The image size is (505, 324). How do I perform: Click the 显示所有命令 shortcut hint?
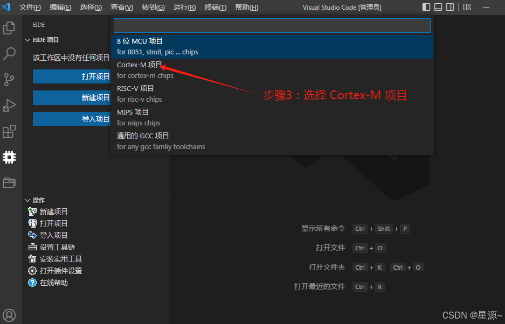tap(323, 228)
